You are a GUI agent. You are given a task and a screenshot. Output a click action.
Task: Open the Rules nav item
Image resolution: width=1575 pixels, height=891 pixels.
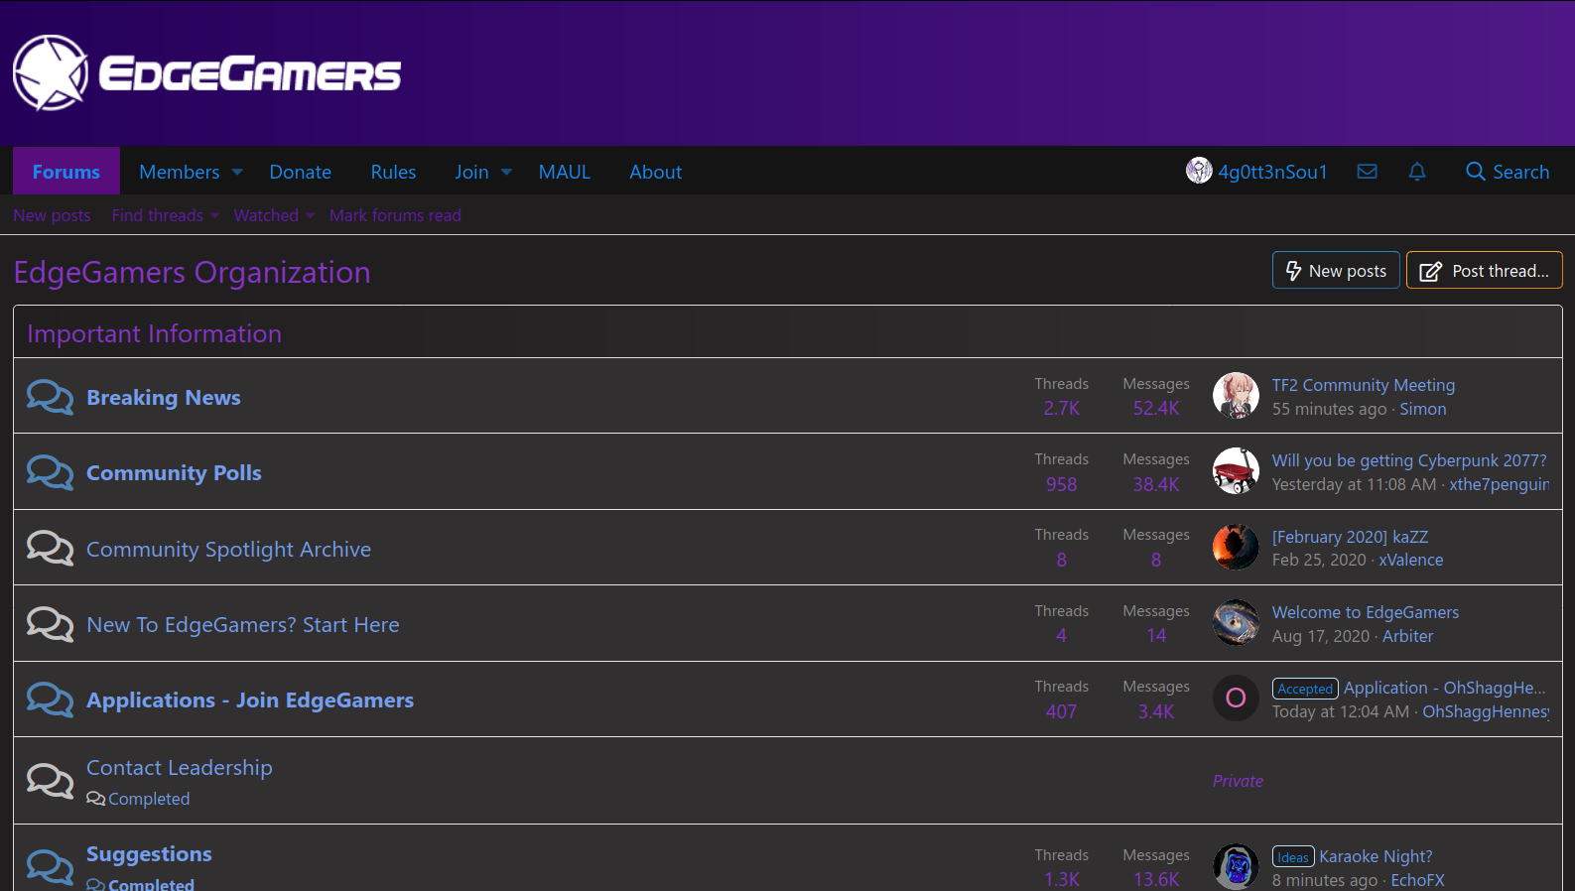tap(393, 172)
